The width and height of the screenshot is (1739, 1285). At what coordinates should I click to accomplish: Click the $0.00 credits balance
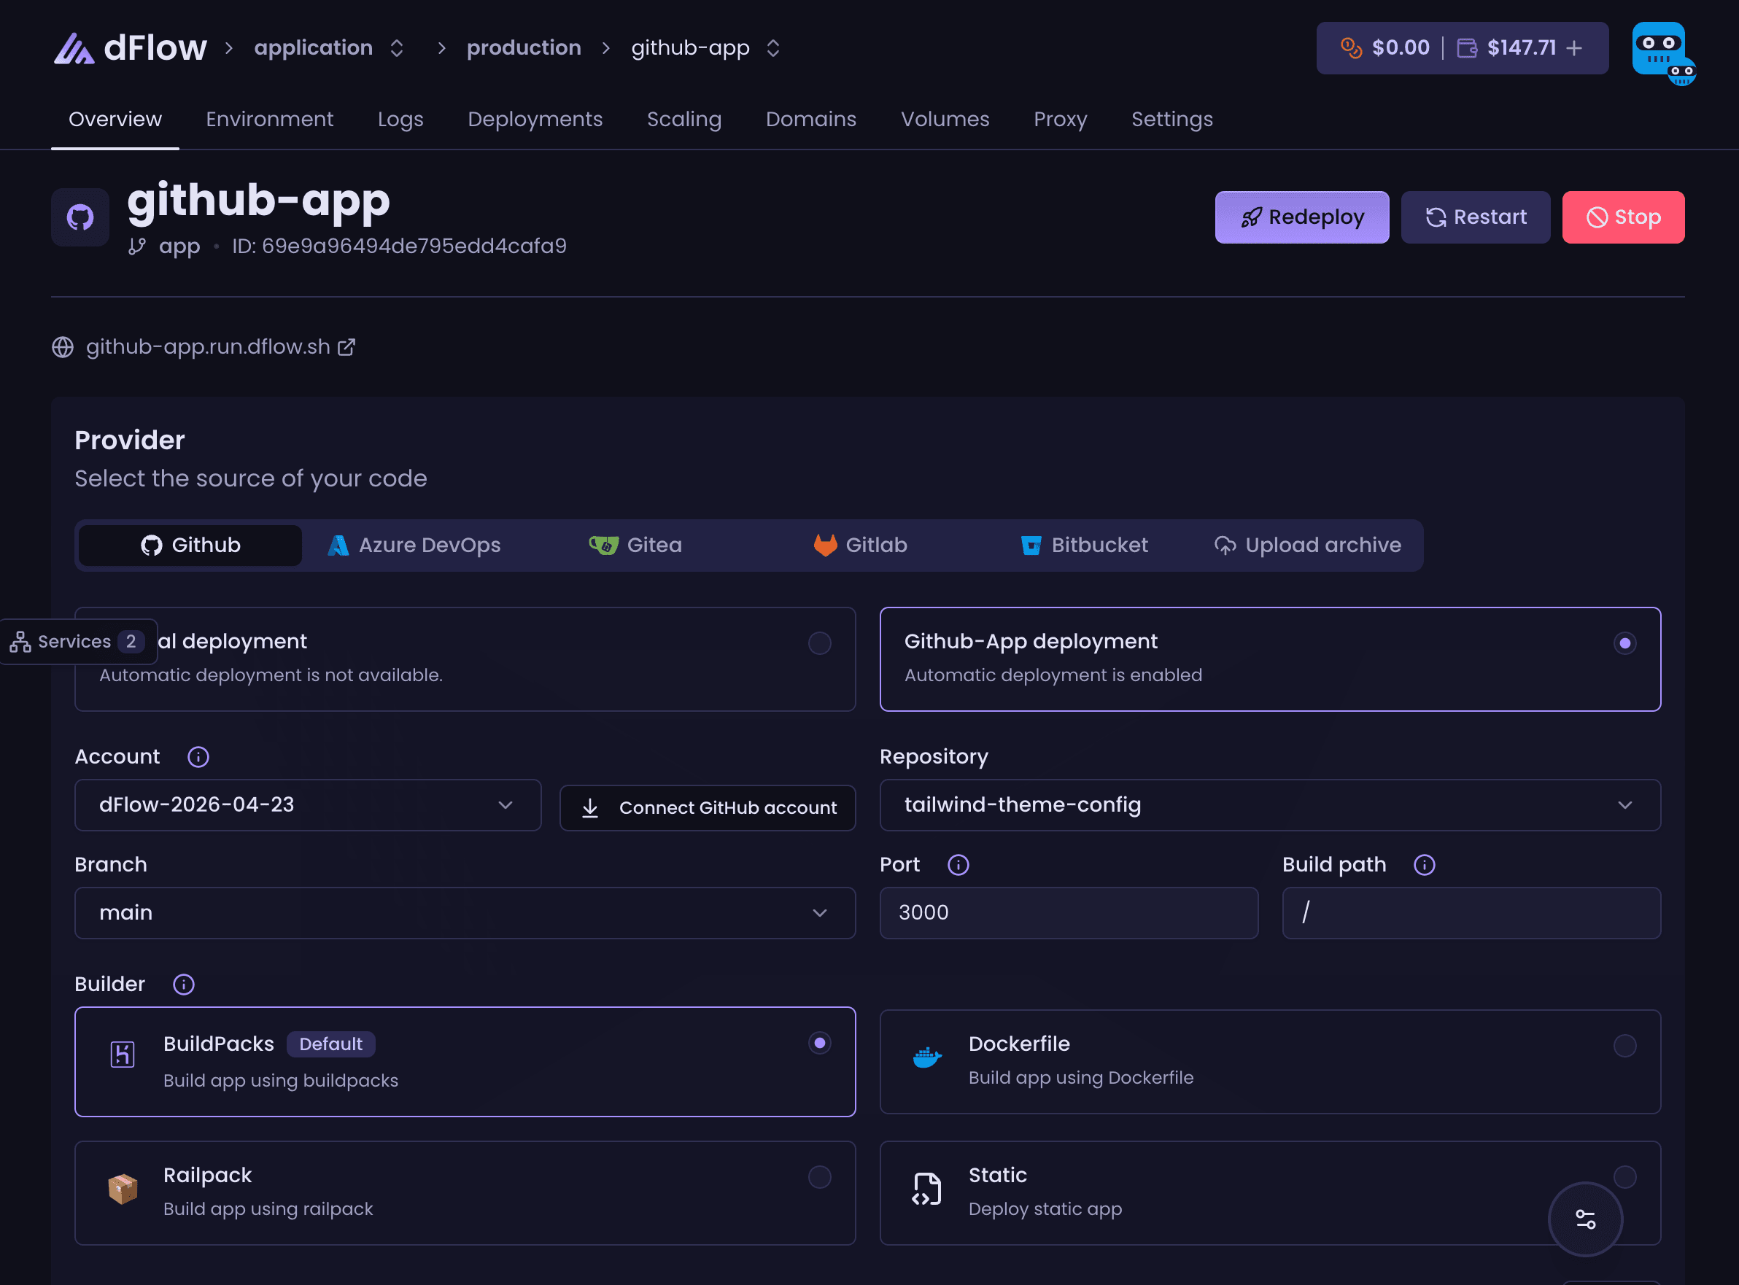click(1401, 48)
